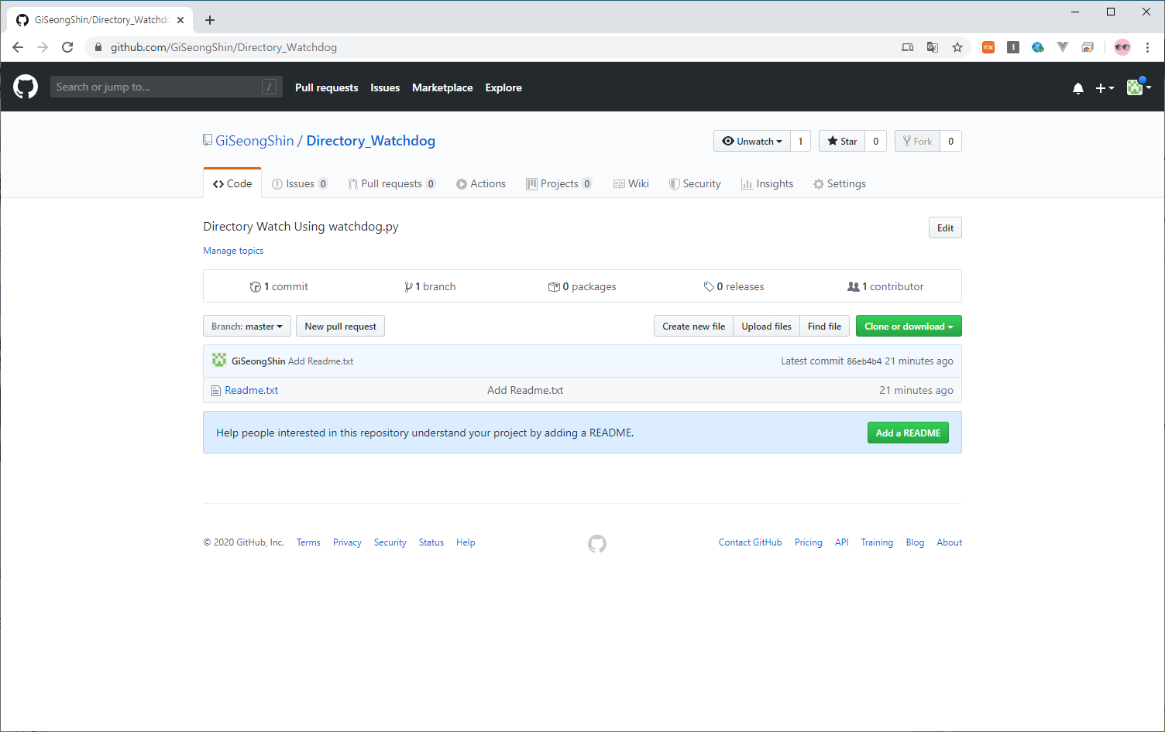Click the Add a README button

(908, 433)
